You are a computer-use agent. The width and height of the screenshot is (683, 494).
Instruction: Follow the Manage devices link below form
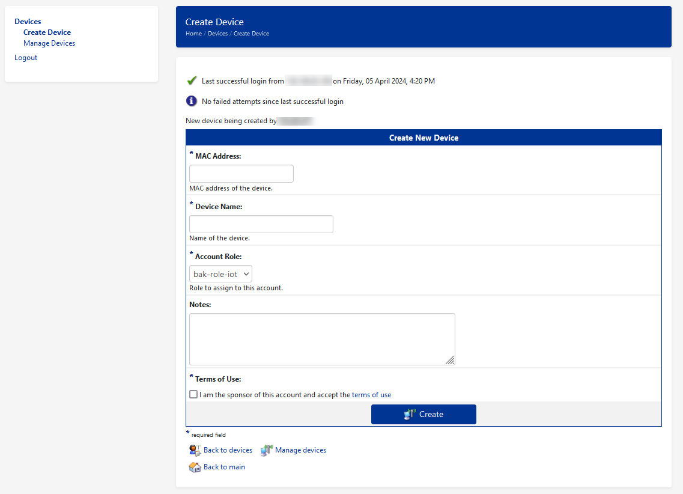(x=300, y=450)
